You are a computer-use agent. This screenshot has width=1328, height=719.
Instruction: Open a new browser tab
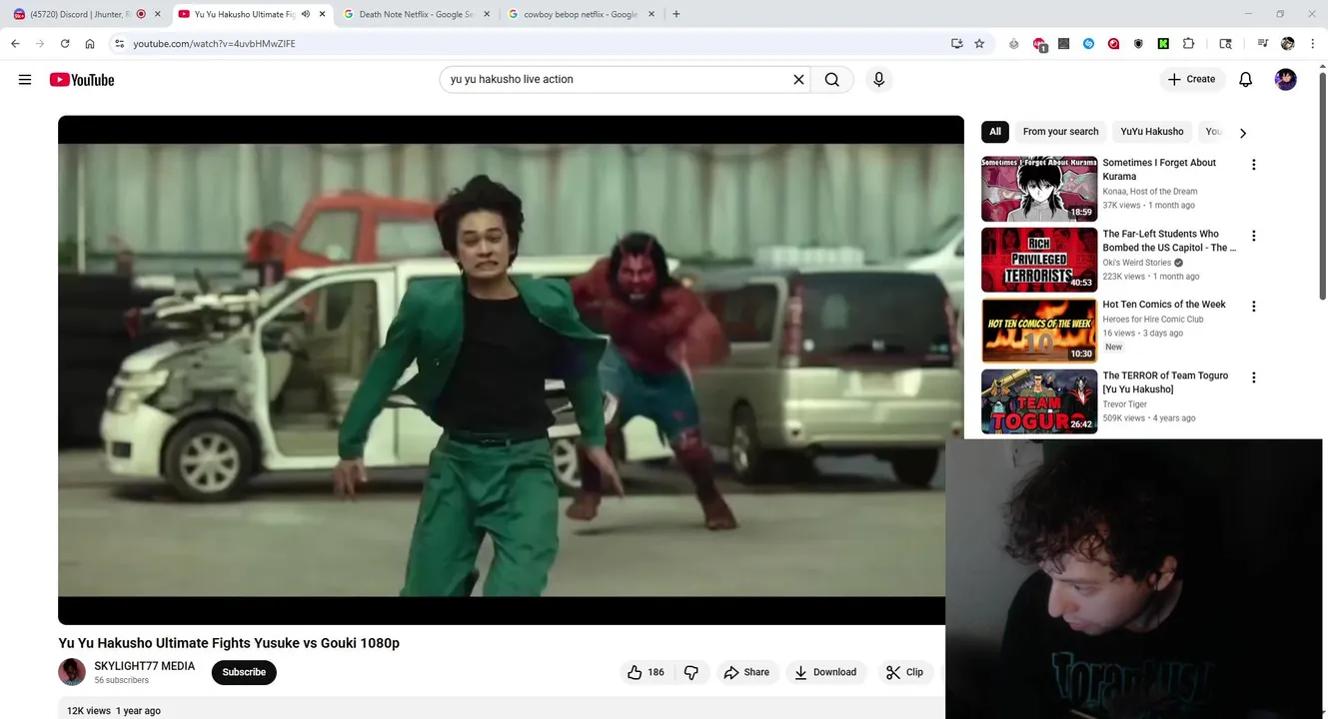[x=675, y=14]
